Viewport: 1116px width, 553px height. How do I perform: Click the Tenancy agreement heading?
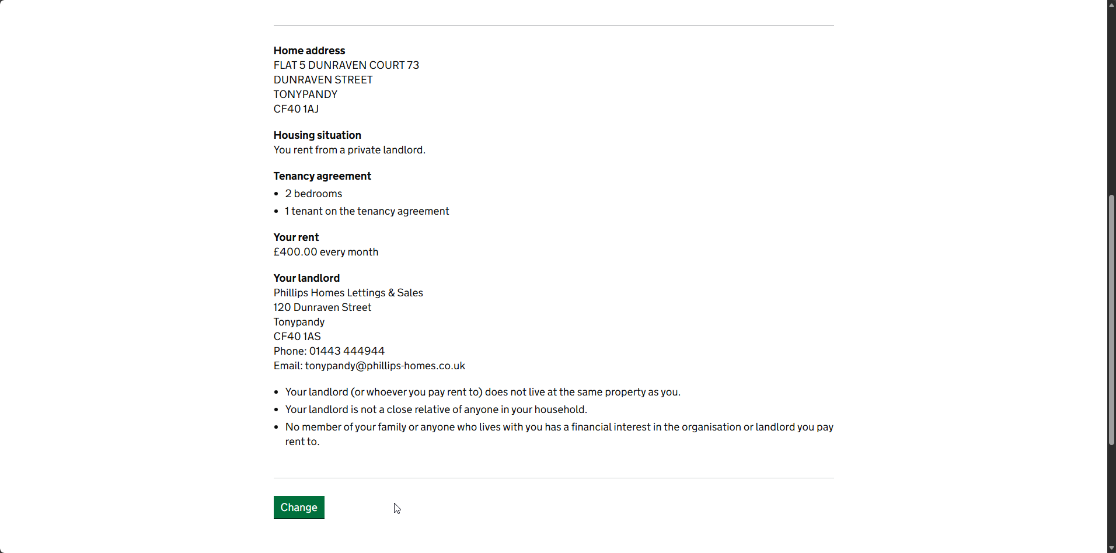click(322, 176)
